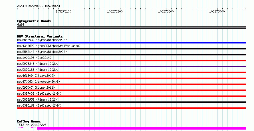Click ruler position label 105275400
This screenshot has width=254, height=131.
(x=217, y=11)
